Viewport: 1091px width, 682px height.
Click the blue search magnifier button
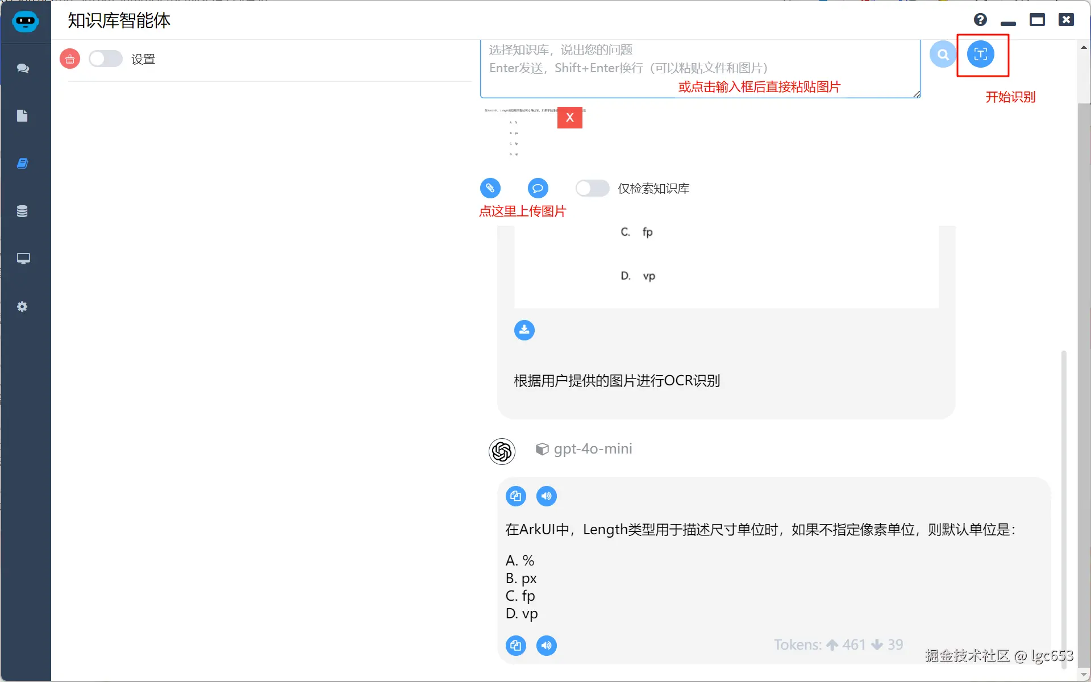click(943, 55)
